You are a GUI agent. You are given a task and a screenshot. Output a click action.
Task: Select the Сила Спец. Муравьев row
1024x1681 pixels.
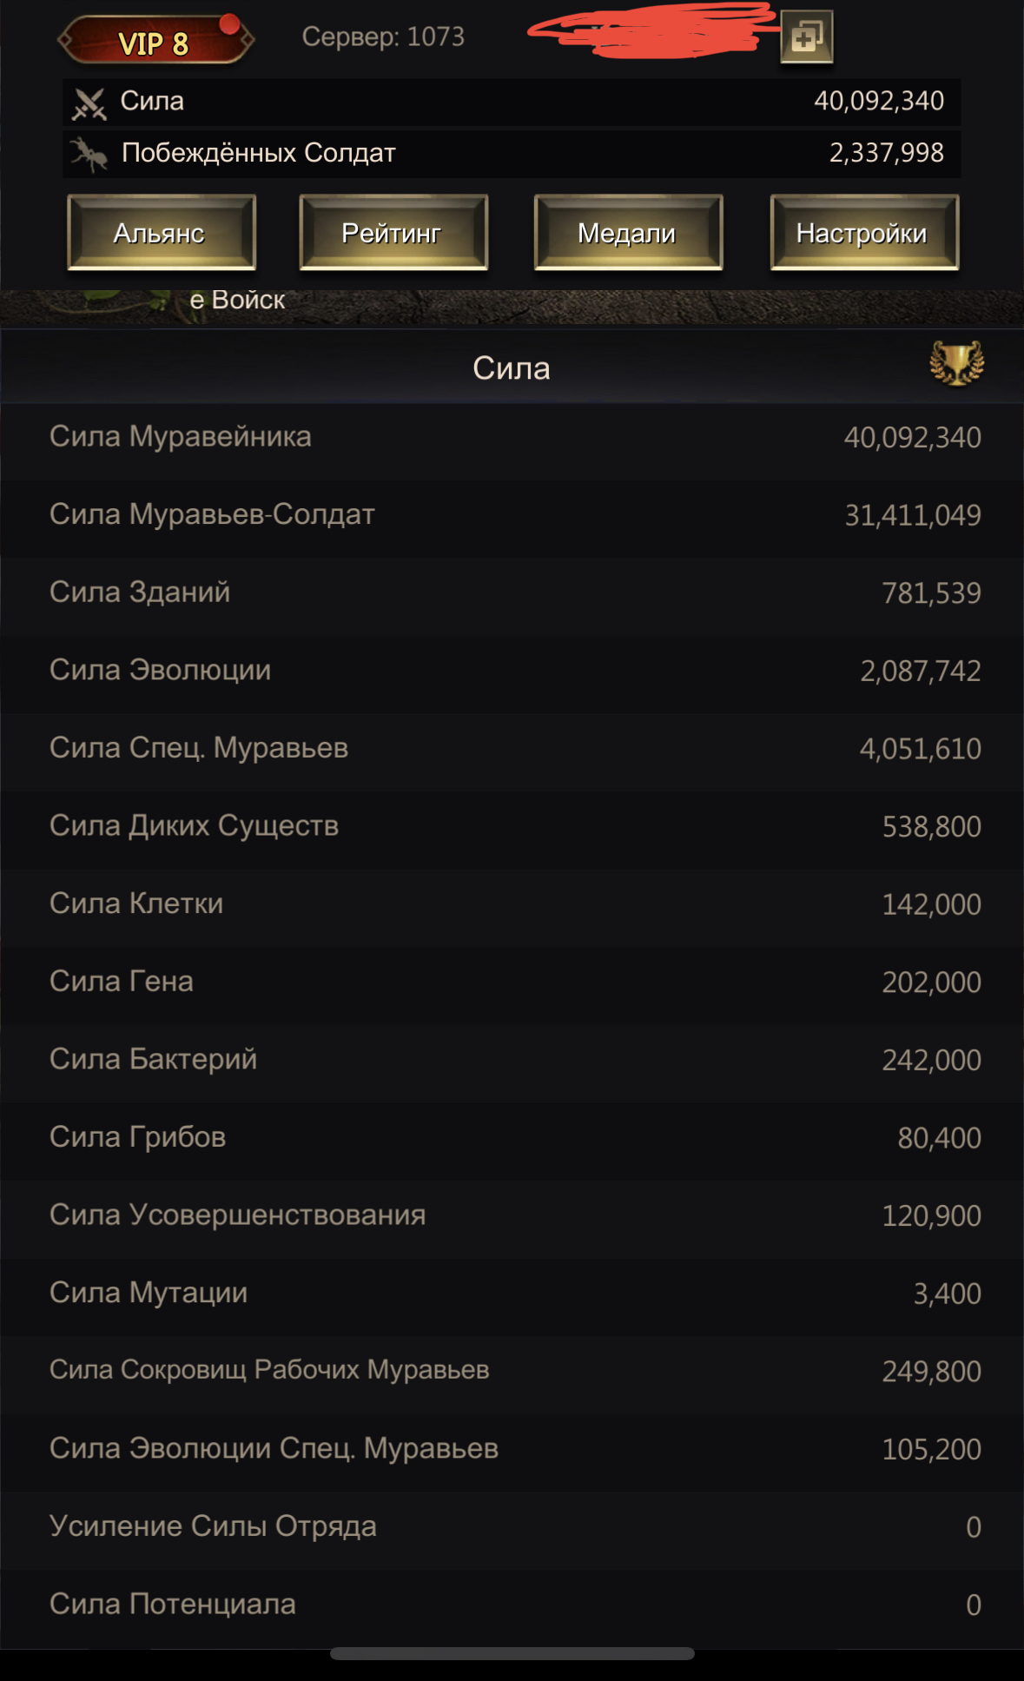click(x=512, y=748)
